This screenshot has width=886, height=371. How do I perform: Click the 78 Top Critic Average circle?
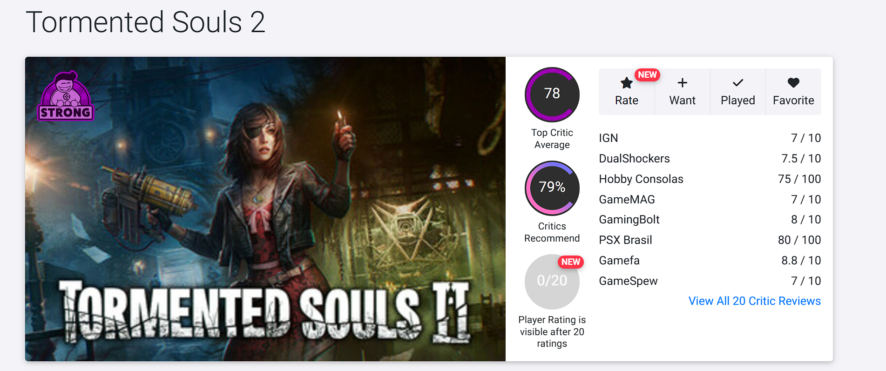[552, 94]
